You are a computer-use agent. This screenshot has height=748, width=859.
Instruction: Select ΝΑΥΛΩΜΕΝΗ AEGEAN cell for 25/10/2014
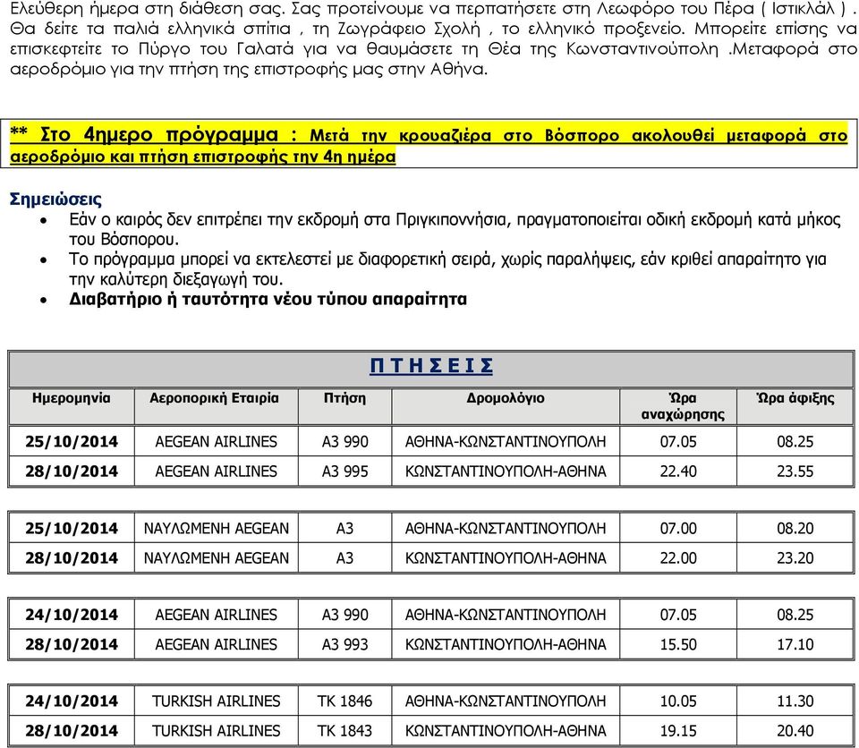click(216, 528)
